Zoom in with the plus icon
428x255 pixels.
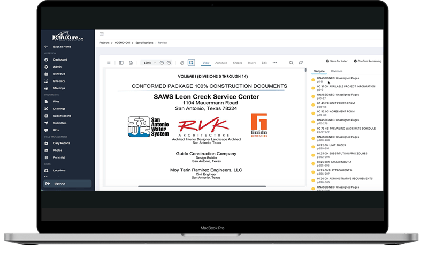coord(169,63)
